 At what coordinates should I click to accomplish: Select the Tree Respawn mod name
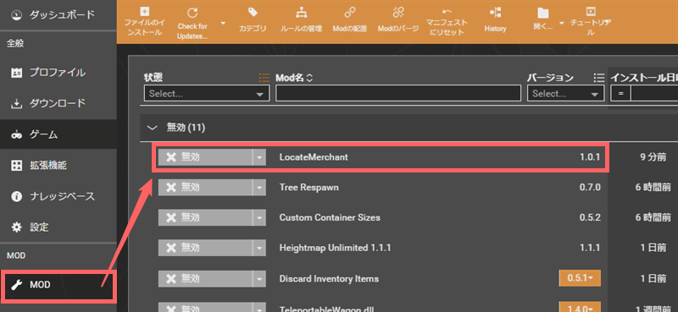(308, 188)
